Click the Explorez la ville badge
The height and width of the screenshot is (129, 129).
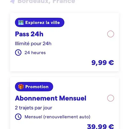[x=40, y=22]
